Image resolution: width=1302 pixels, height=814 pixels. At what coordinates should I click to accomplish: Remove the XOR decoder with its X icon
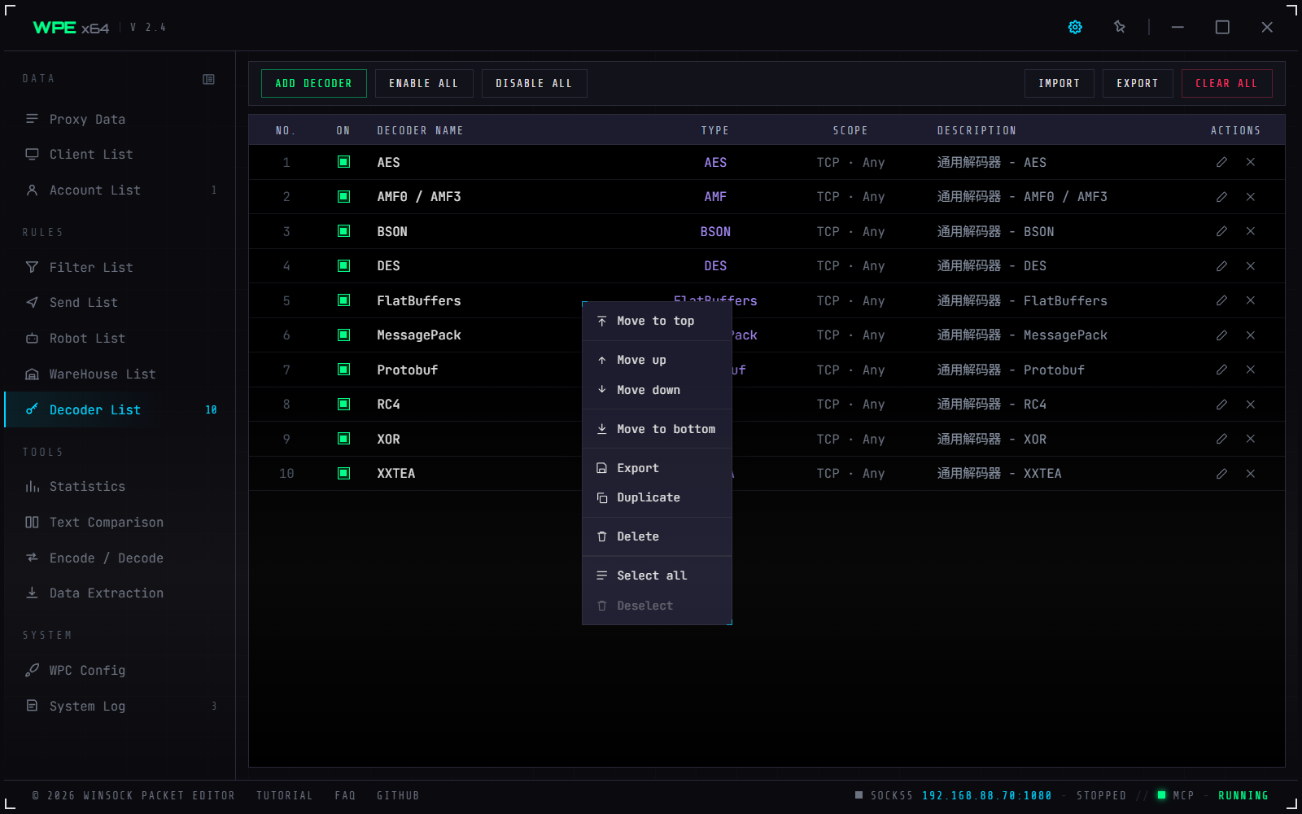(1251, 439)
